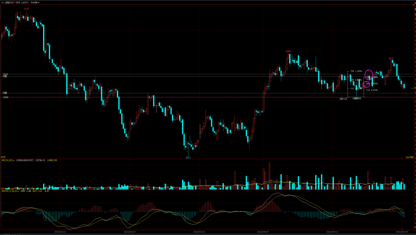Image resolution: width=416 pixels, height=235 pixels.
Task: Select the larger magenta ellipse annotation
Action: pos(368,75)
